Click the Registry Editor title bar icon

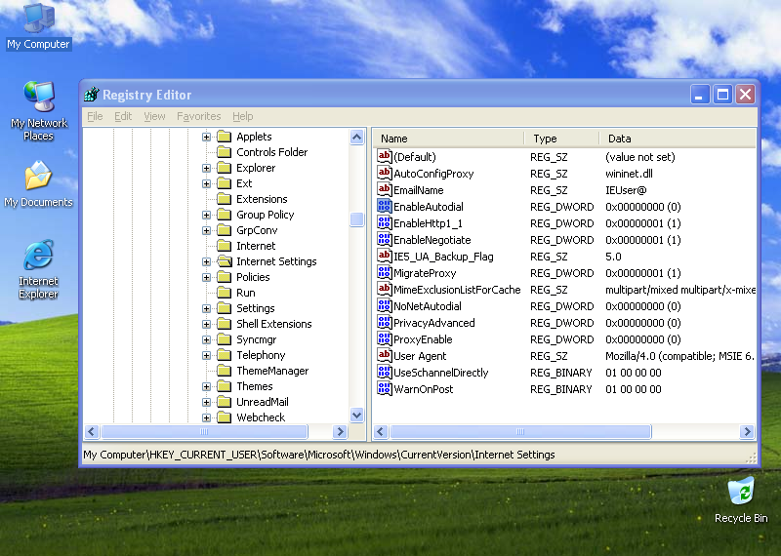[x=92, y=94]
